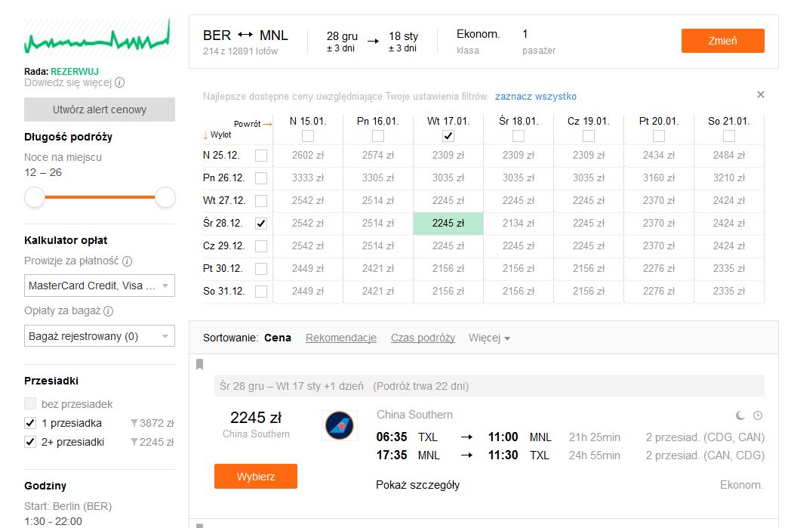The width and height of the screenshot is (788, 528).
Task: Click the Wybierz button for 2245 zł flight
Action: tap(256, 476)
